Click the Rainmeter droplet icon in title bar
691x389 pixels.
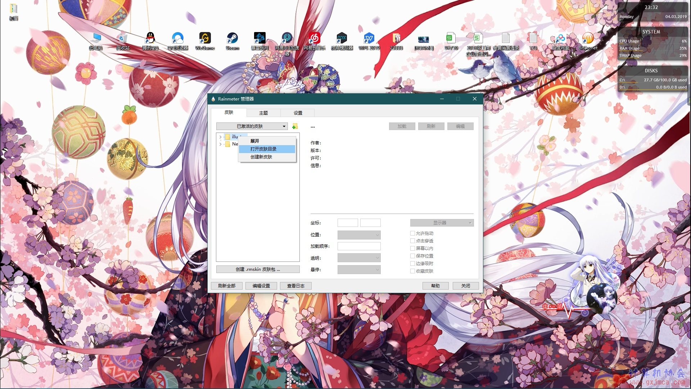213,99
